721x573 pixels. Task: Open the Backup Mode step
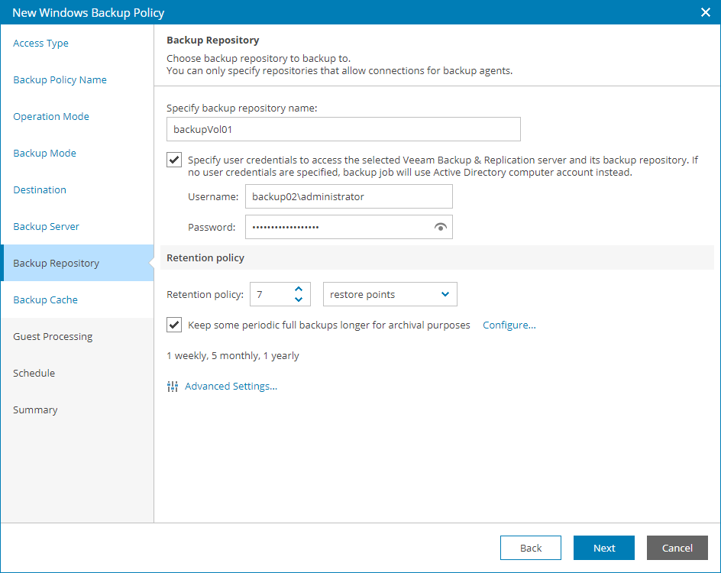(x=44, y=153)
